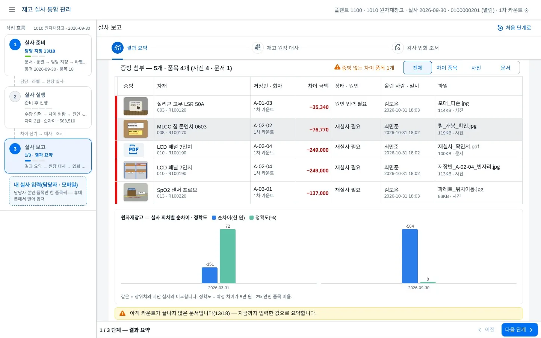Click the 72 accuracy bar for 2026-03-31
541x338 pixels.
(228, 256)
